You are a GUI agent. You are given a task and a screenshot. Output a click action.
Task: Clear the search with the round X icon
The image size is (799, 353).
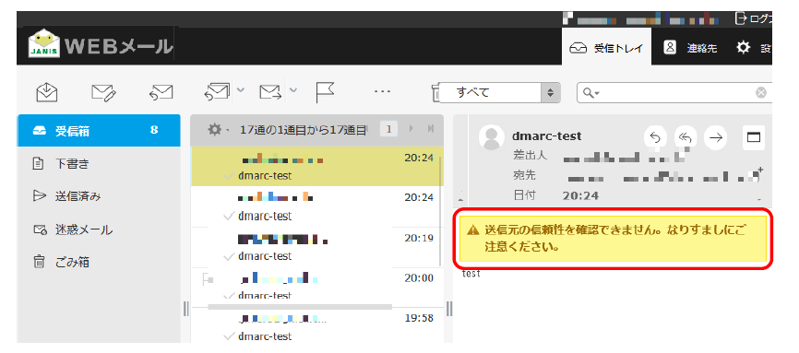(761, 93)
